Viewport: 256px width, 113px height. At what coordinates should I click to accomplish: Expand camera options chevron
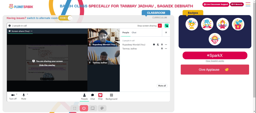point(17,94)
